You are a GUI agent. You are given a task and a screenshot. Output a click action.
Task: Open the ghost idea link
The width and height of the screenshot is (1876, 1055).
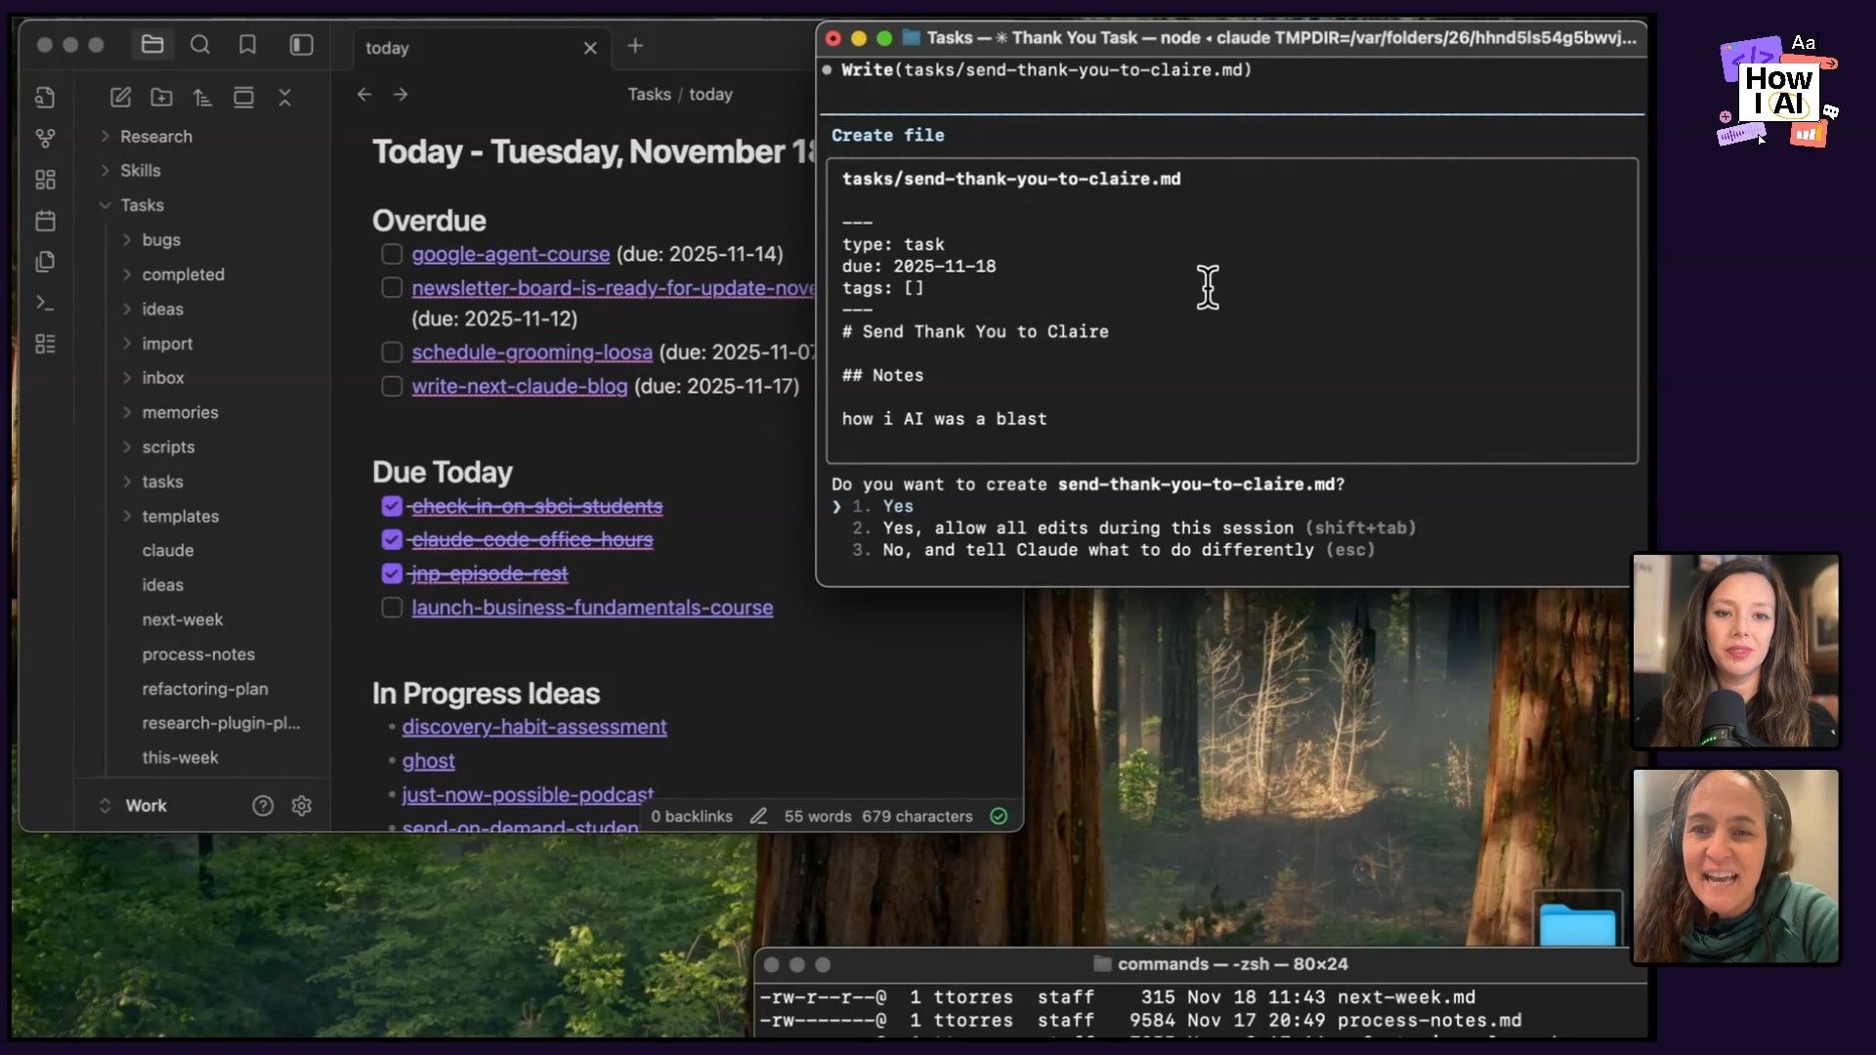pos(428,761)
